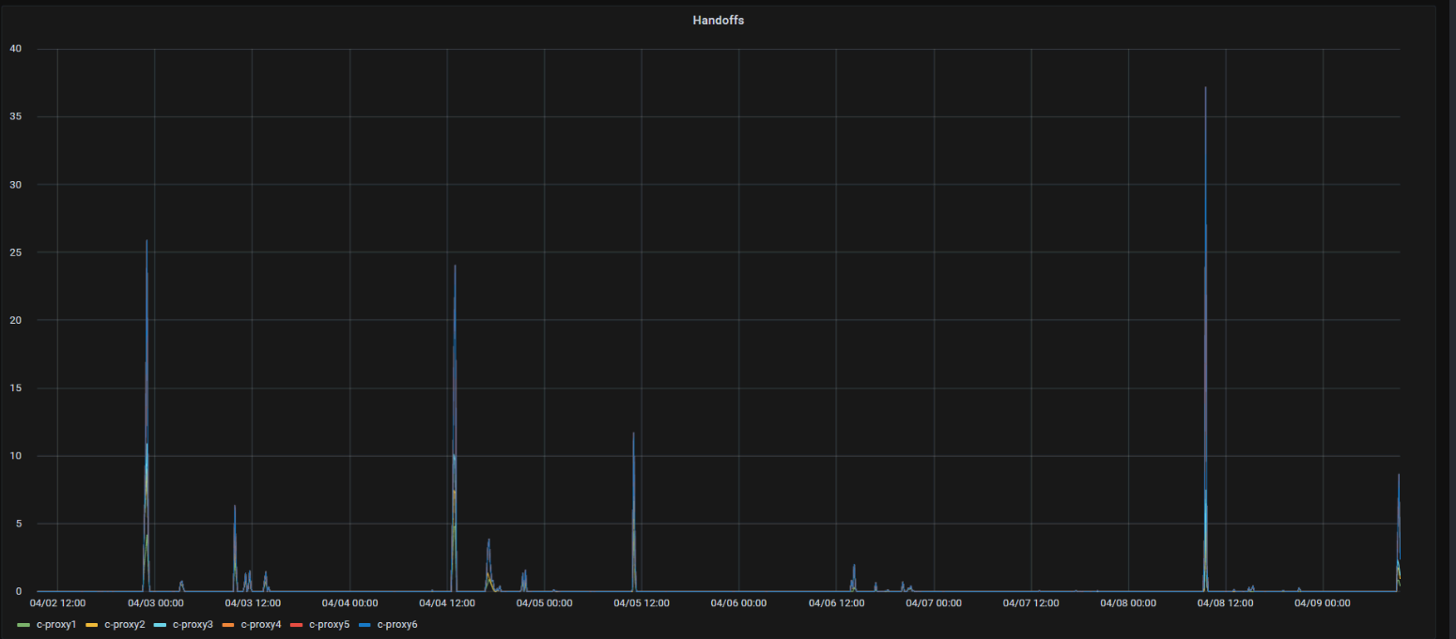Click the x-axis label 04/02 12:00

click(58, 603)
